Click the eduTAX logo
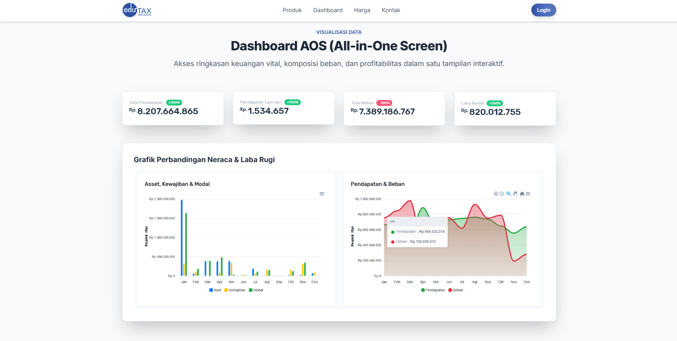The width and height of the screenshot is (677, 341). [x=137, y=10]
